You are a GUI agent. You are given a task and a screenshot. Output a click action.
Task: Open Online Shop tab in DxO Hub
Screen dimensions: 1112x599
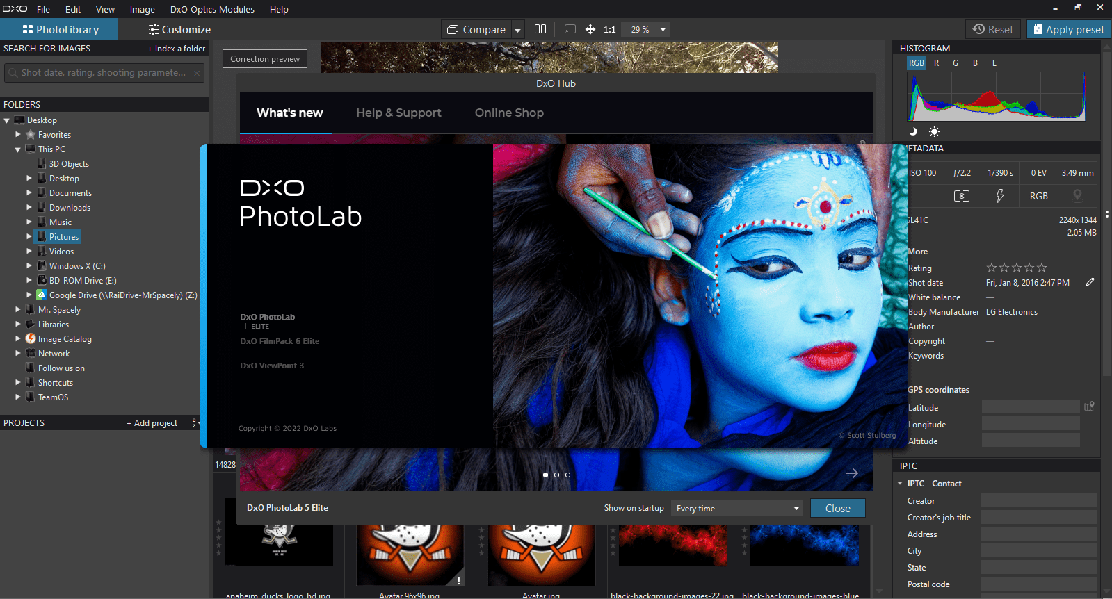[x=509, y=113]
